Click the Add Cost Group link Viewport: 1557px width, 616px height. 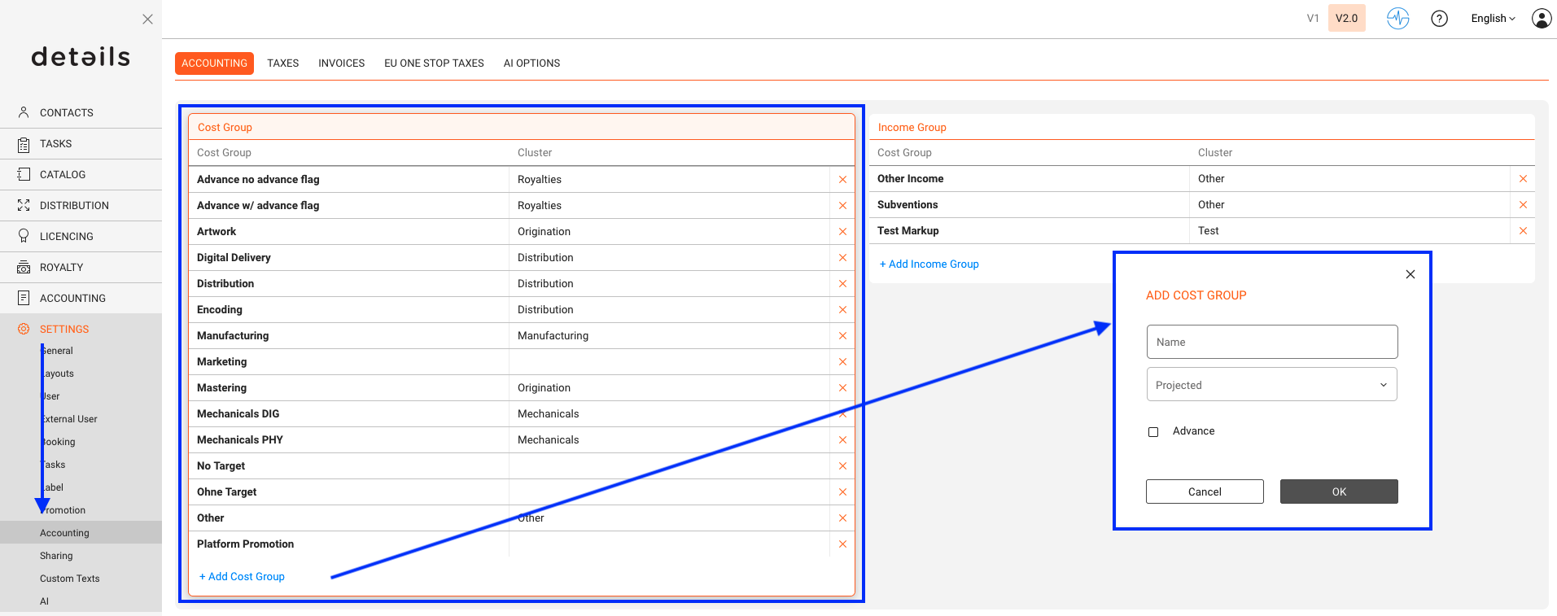click(242, 576)
